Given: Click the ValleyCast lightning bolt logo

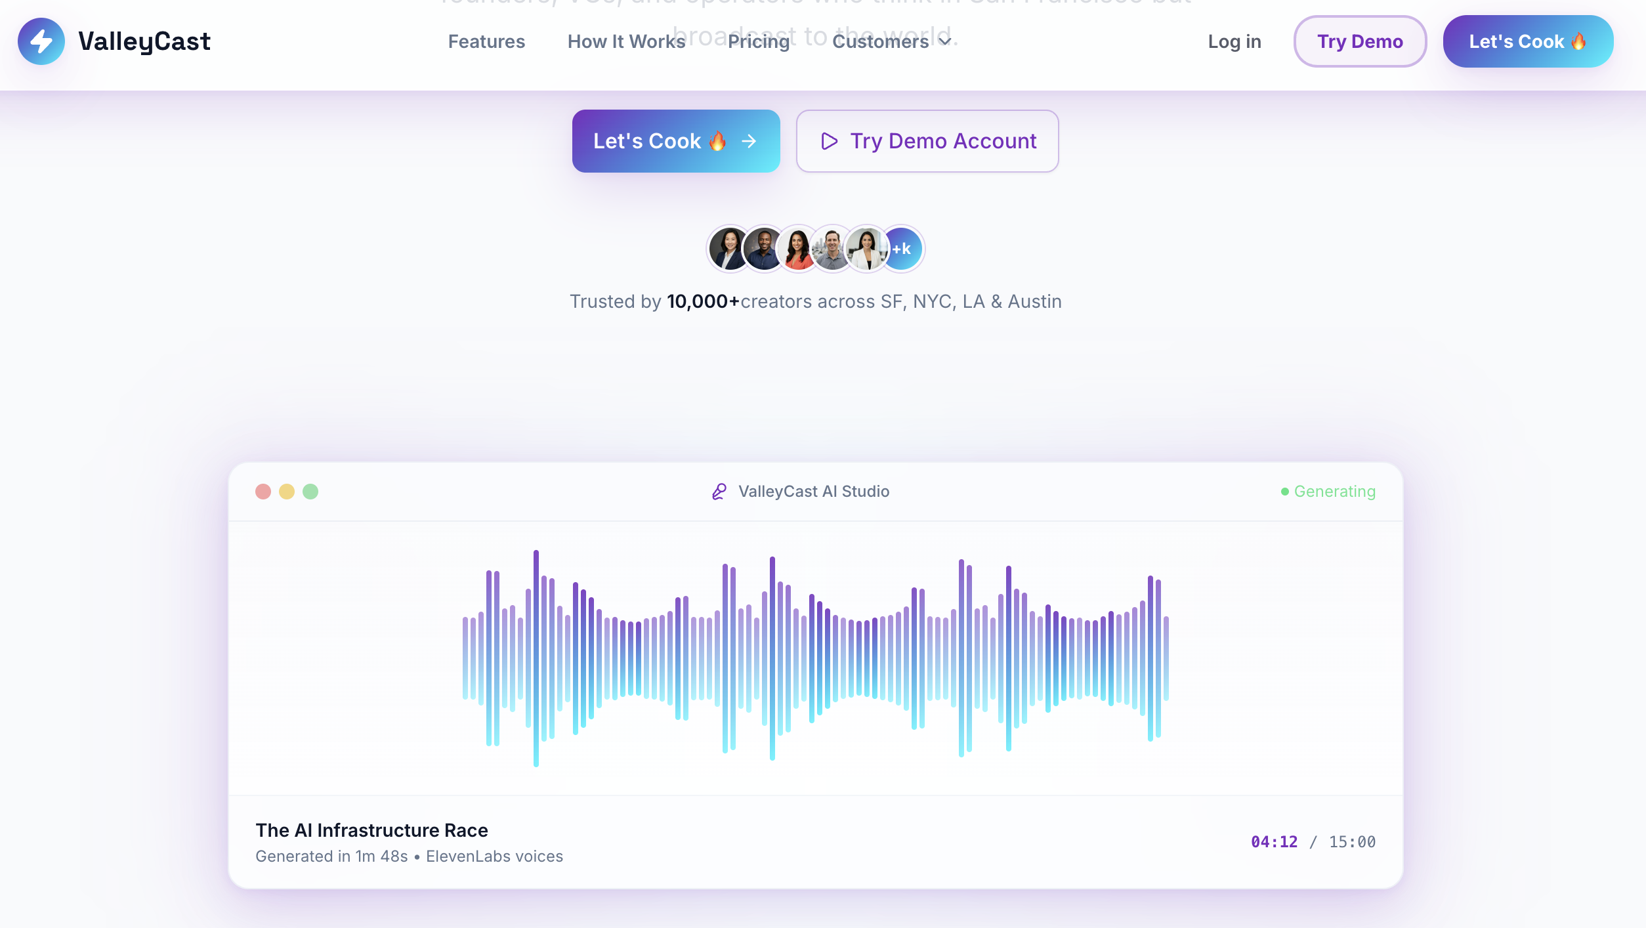Looking at the screenshot, I should [41, 41].
